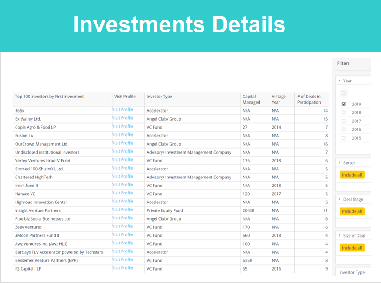Image resolution: width=381 pixels, height=283 pixels.
Task: Tick the 2016 year checkbox
Action: tap(344, 129)
